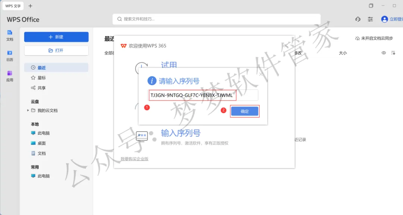403x215 pixels.
Task: Click 未开启文档云同步 cloud sync status
Action: pos(374,38)
